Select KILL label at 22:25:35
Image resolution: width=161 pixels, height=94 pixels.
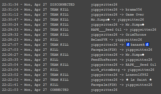pos(54,60)
